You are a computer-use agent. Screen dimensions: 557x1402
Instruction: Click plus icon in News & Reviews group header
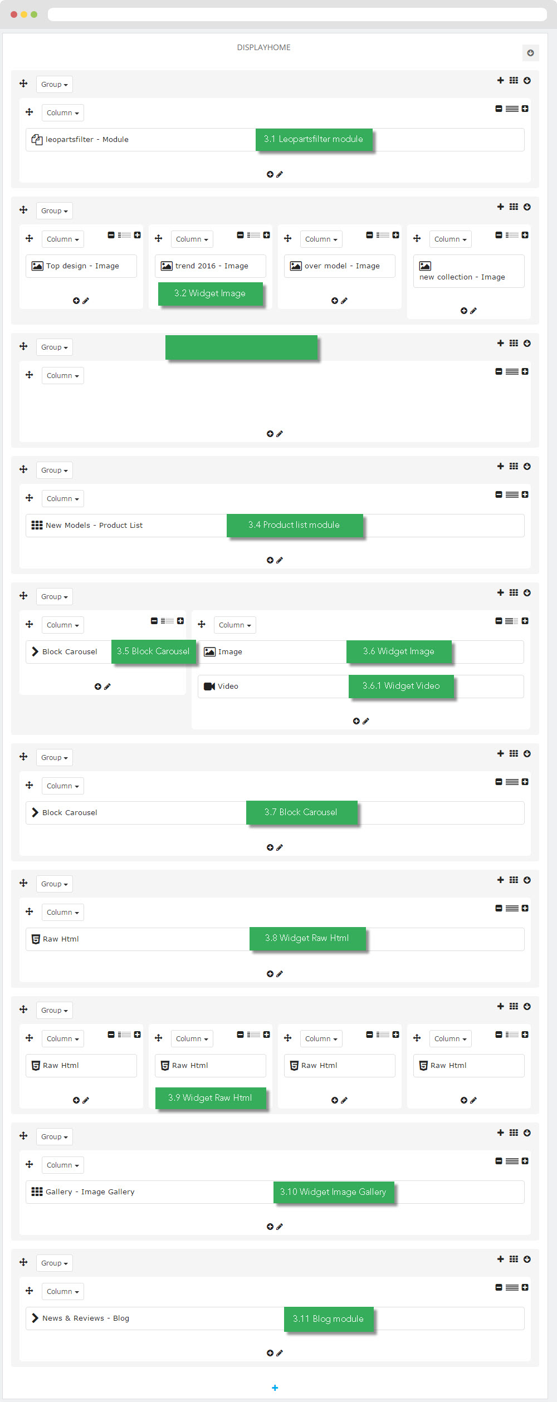click(x=500, y=1259)
